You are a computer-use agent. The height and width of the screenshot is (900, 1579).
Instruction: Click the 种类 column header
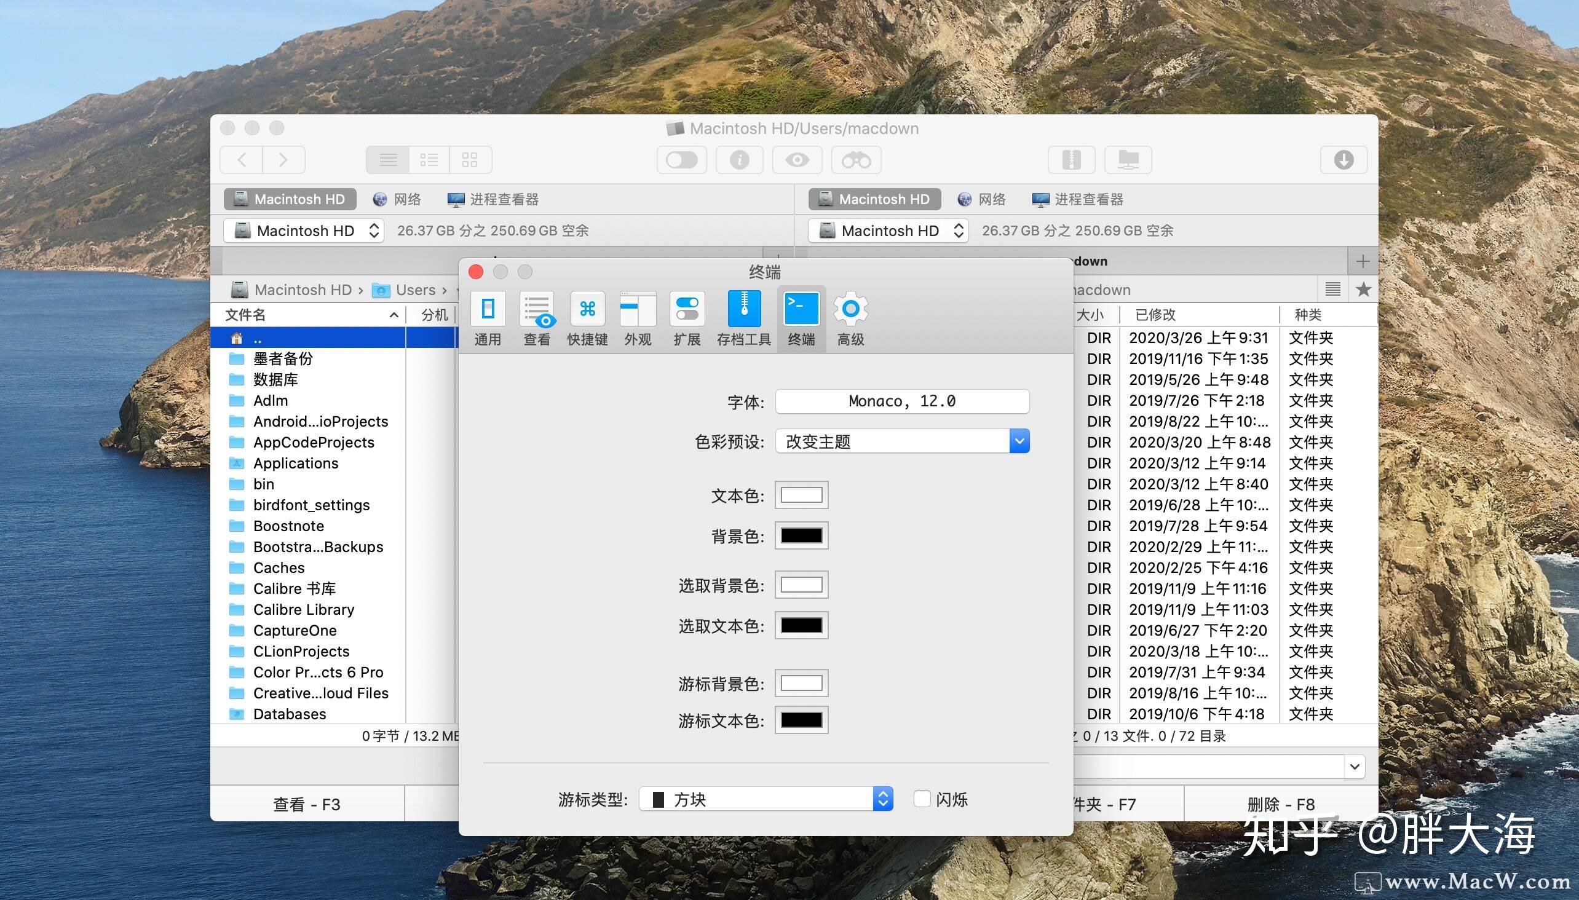(1329, 315)
